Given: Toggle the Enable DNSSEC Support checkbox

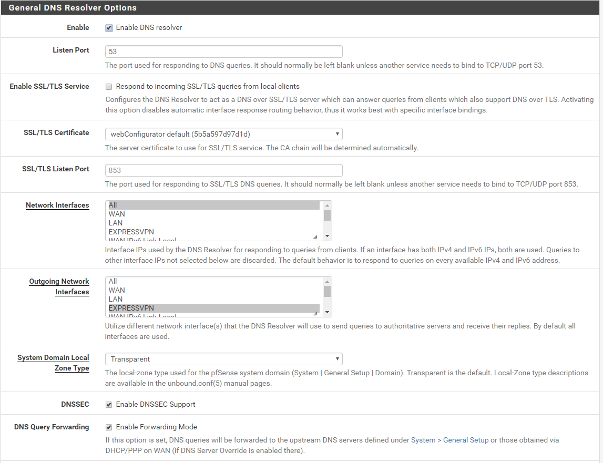Looking at the screenshot, I should tap(109, 405).
